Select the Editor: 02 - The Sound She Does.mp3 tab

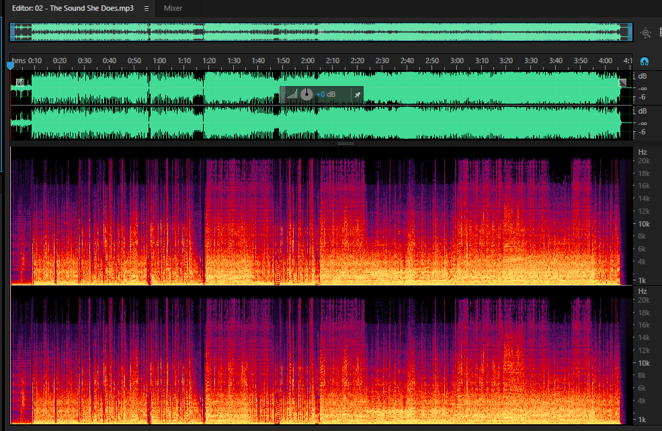73,8
